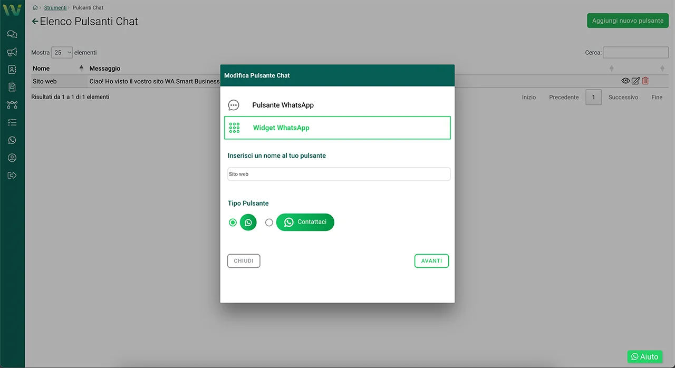Screen dimensions: 675x368
Task: Open the checklist icon in sidebar
Action: (12, 122)
